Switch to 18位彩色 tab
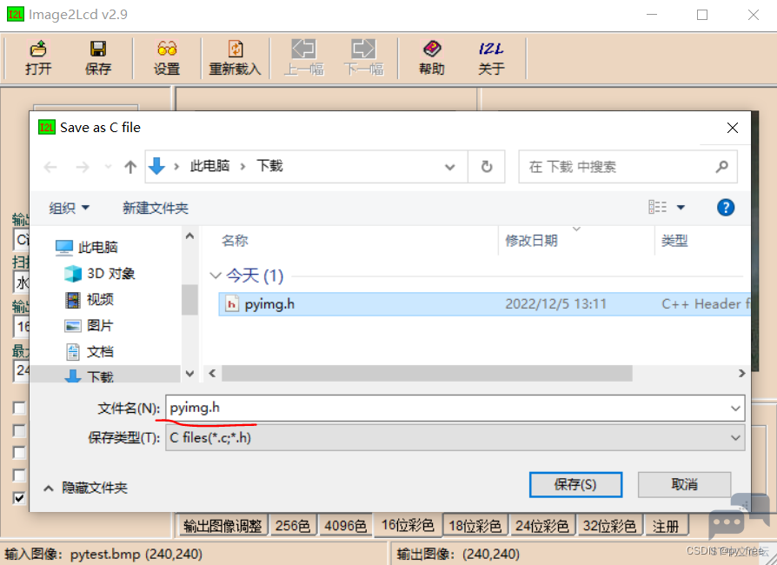Screen dimensions: 777x565 coord(475,525)
